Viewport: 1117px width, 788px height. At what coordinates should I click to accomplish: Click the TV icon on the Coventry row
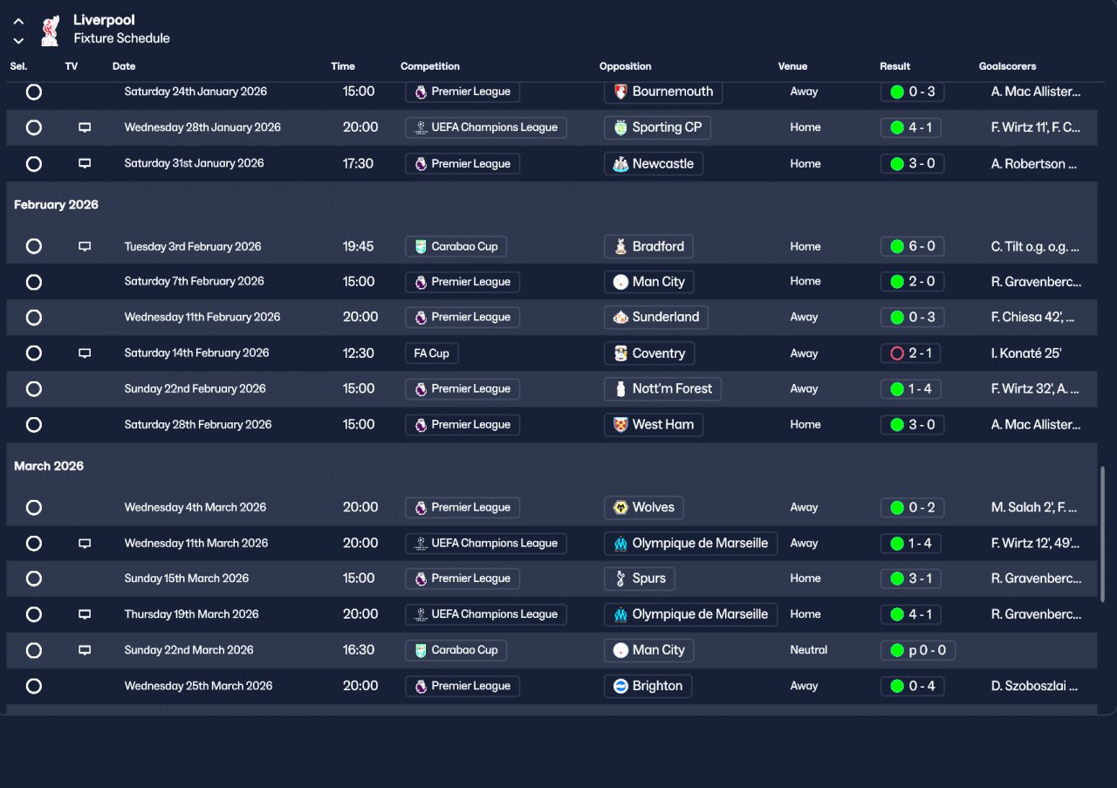pos(85,353)
